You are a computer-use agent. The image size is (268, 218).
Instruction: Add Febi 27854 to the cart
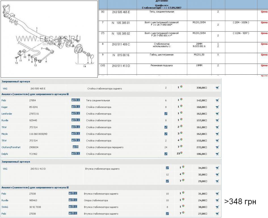tap(217, 100)
